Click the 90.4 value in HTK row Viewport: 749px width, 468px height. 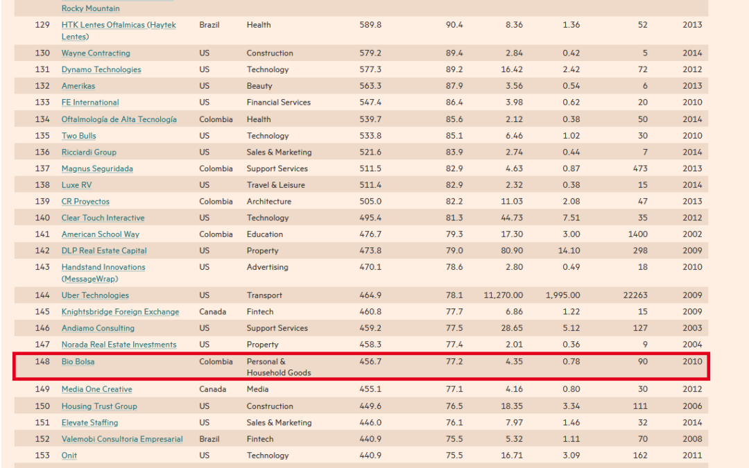click(x=454, y=25)
